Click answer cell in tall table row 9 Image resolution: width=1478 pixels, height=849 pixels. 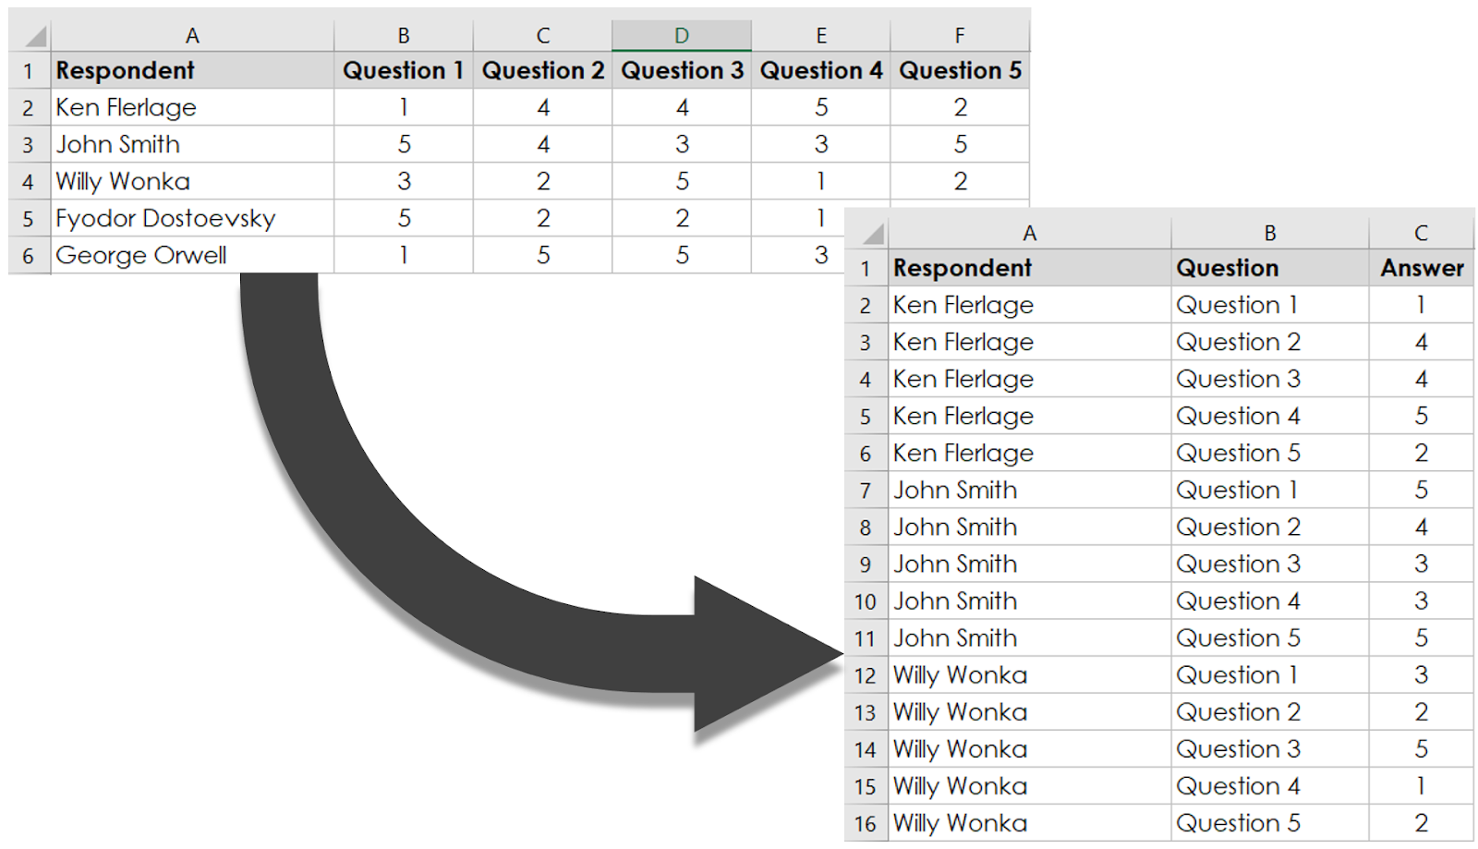coord(1421,564)
